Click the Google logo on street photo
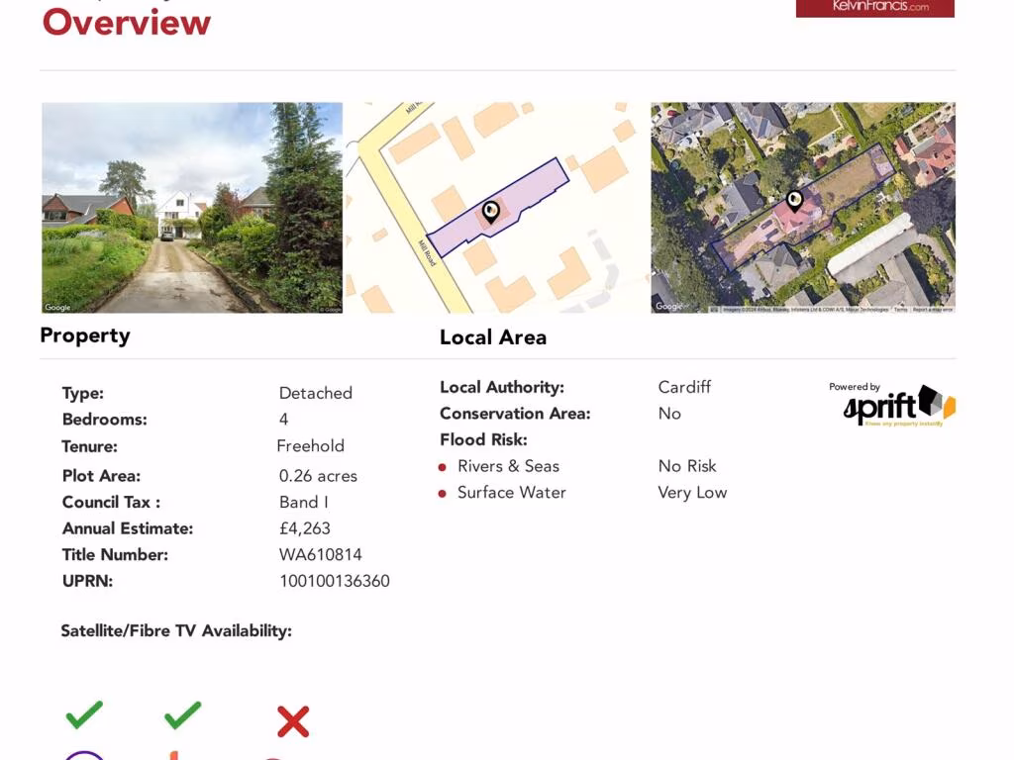This screenshot has height=760, width=1014. (57, 308)
